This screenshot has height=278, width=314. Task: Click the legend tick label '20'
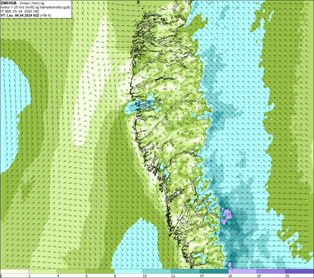[x=287, y=276]
